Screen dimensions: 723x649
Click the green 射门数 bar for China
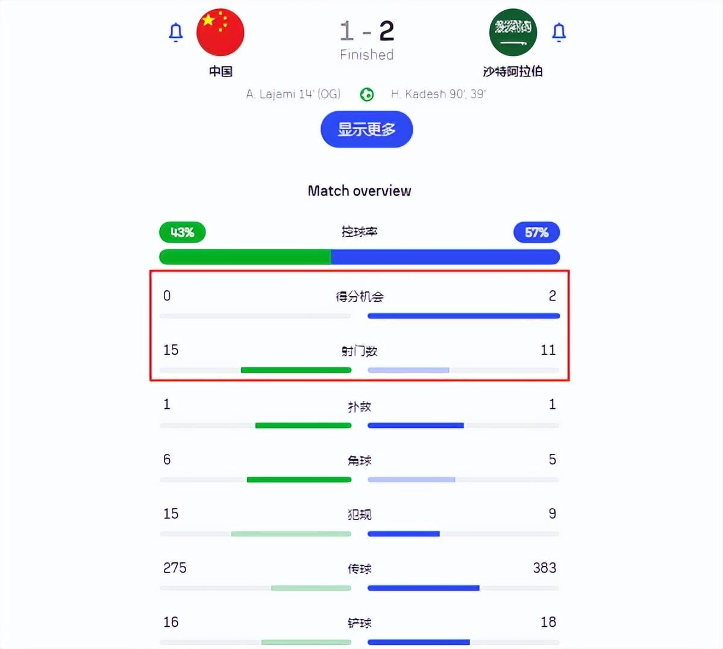296,370
